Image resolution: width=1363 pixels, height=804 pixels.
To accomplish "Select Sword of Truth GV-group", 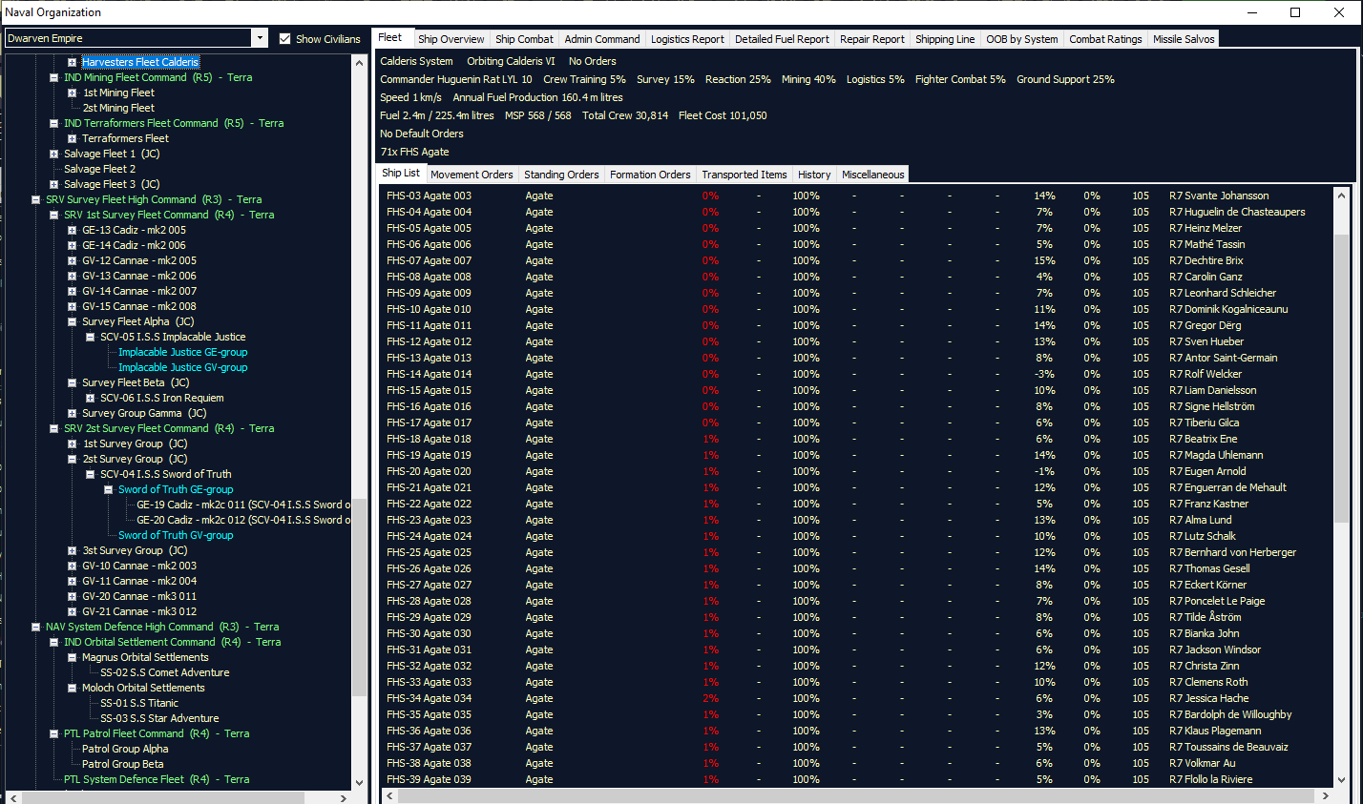I will pyautogui.click(x=176, y=535).
